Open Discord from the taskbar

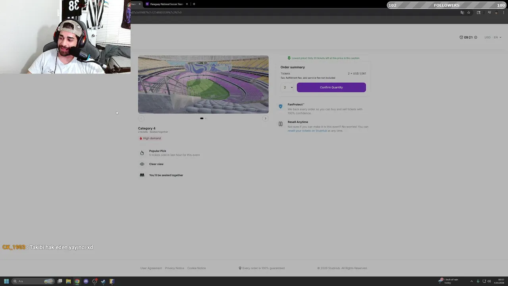pos(86,281)
